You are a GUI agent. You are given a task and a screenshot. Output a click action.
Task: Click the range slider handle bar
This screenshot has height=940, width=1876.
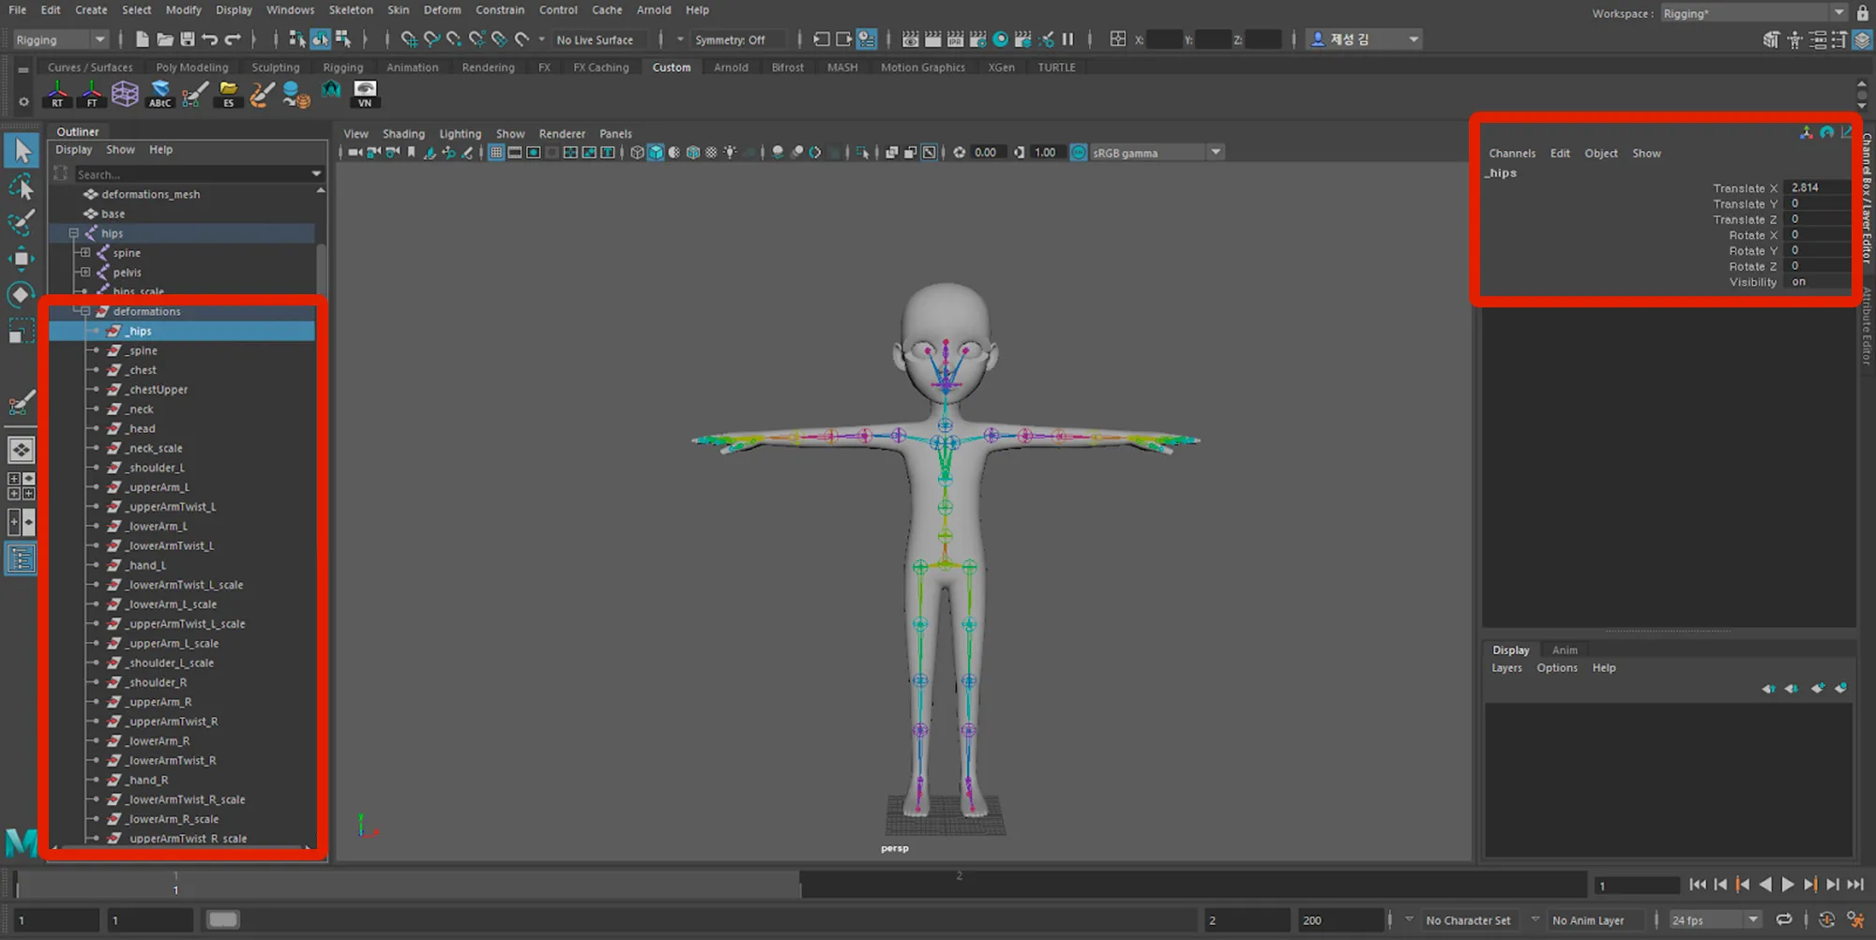[223, 920]
